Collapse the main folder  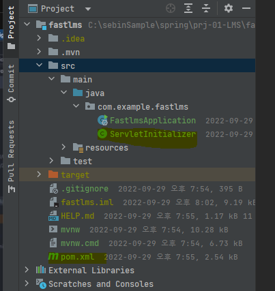tap(51, 79)
